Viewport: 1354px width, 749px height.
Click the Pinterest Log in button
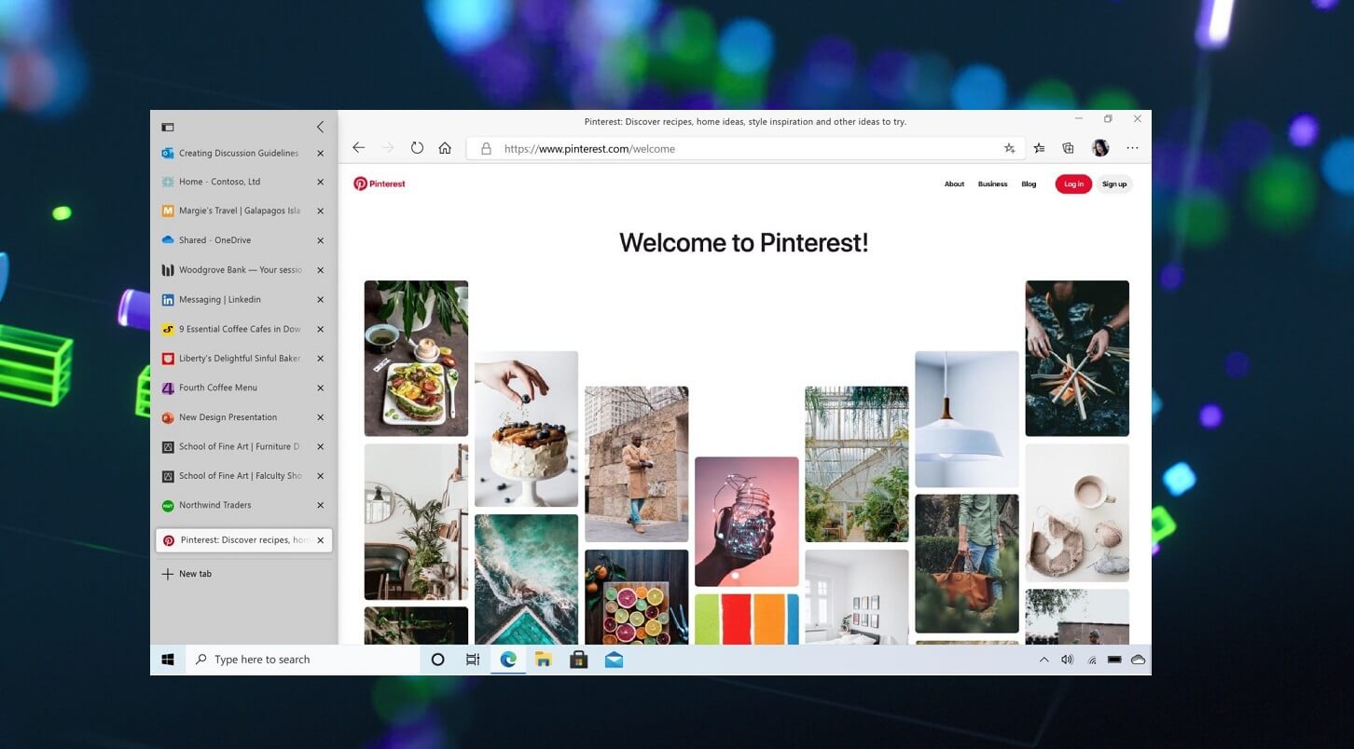1073,184
